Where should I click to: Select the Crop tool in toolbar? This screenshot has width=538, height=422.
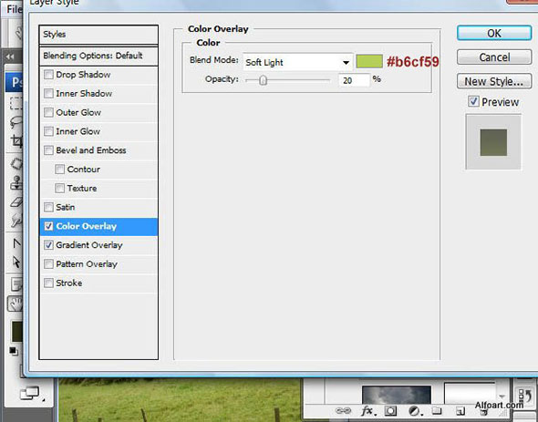click(16, 140)
